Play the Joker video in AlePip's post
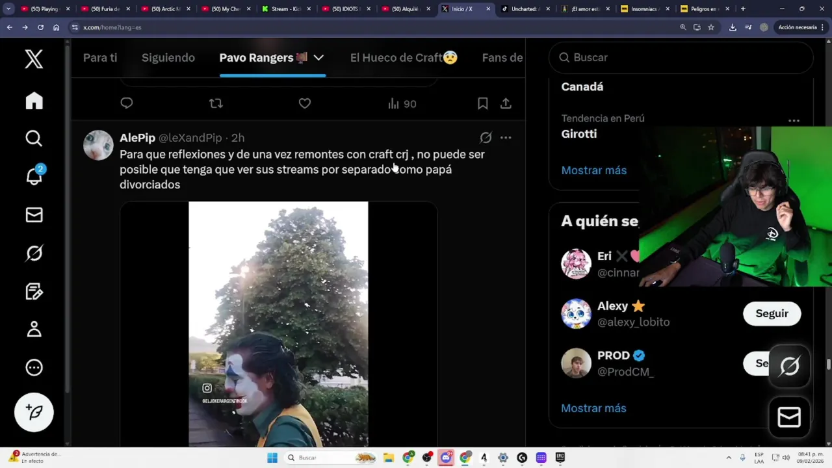832x468 pixels. (278, 324)
